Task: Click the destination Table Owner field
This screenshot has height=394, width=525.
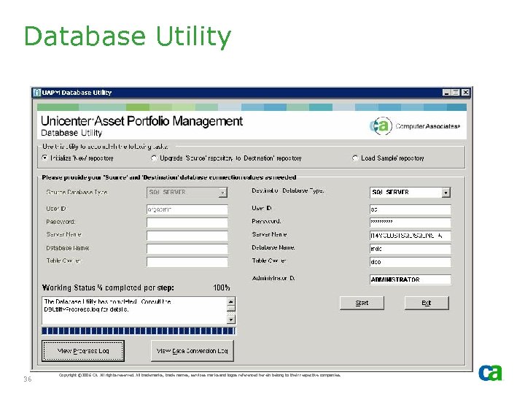Action: (x=410, y=262)
